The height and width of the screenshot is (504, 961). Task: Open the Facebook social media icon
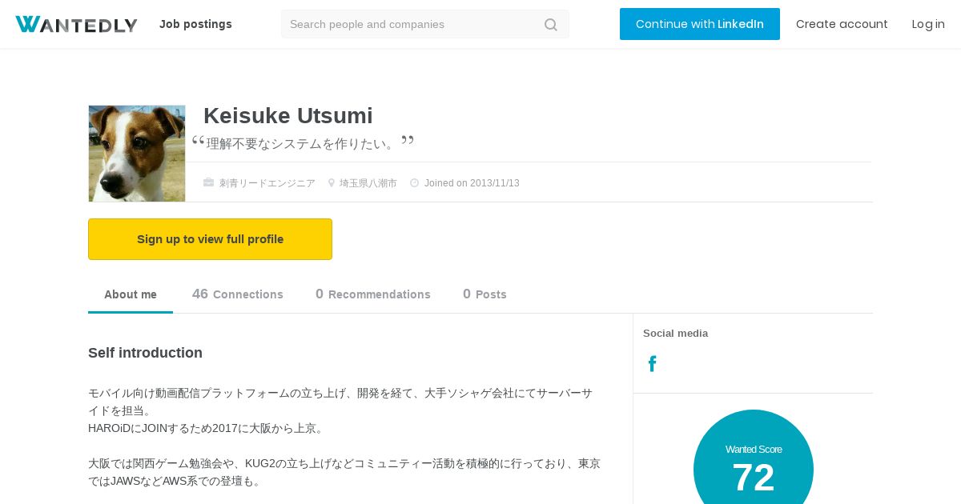653,364
